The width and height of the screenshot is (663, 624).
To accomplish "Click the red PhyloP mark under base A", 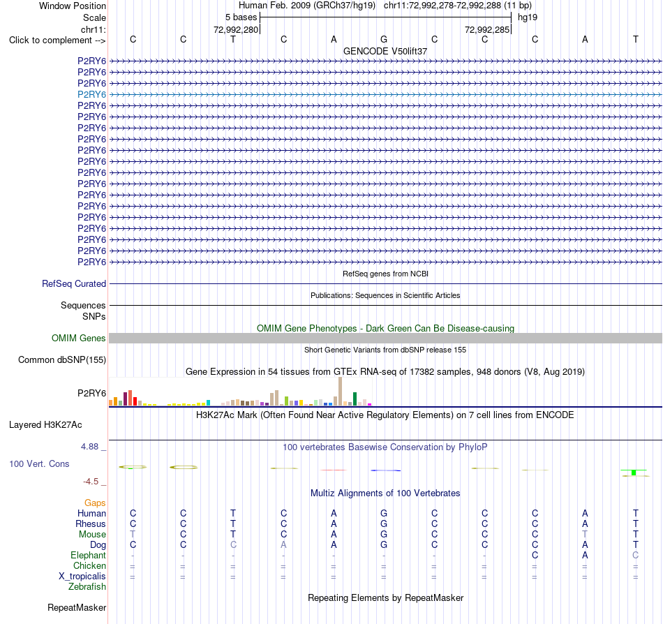I will tap(334, 470).
